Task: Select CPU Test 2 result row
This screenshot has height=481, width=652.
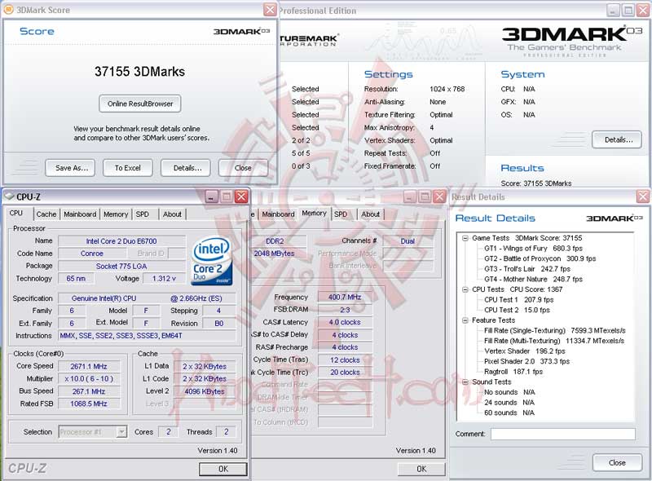Action: (517, 310)
